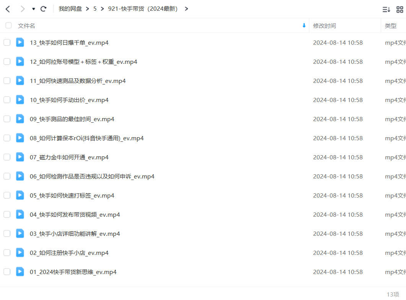This screenshot has width=406, height=300.
Task: Open the 921-快手带货 (2024最新) breadcrumb folder
Action: click(x=143, y=9)
